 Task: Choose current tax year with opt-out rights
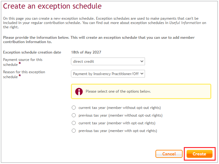point(74,123)
